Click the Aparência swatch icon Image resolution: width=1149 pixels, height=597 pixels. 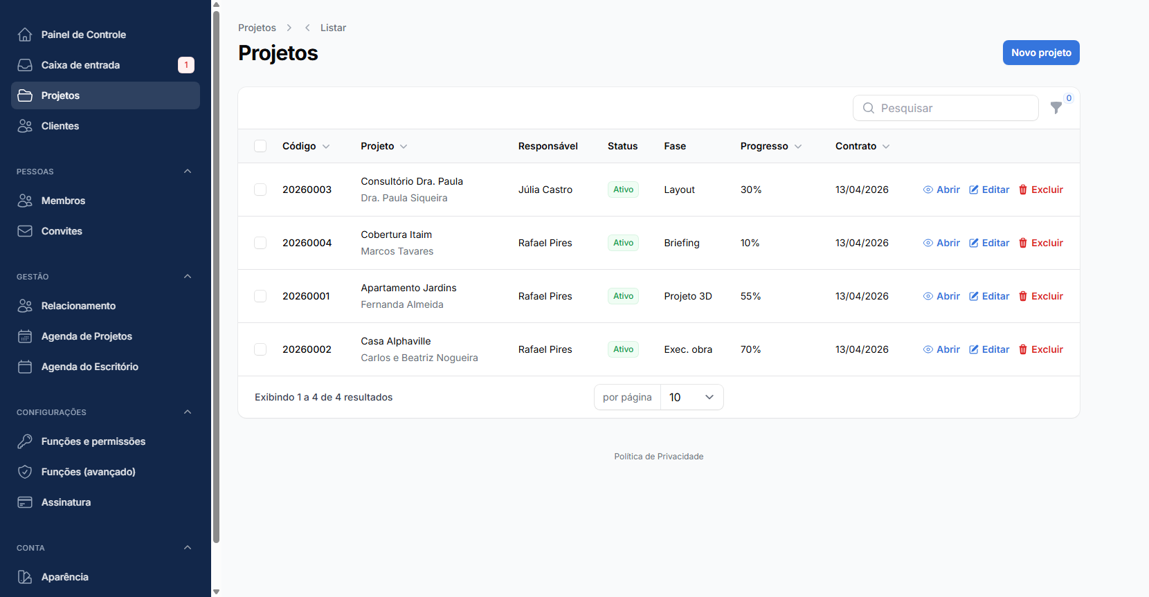coord(25,577)
